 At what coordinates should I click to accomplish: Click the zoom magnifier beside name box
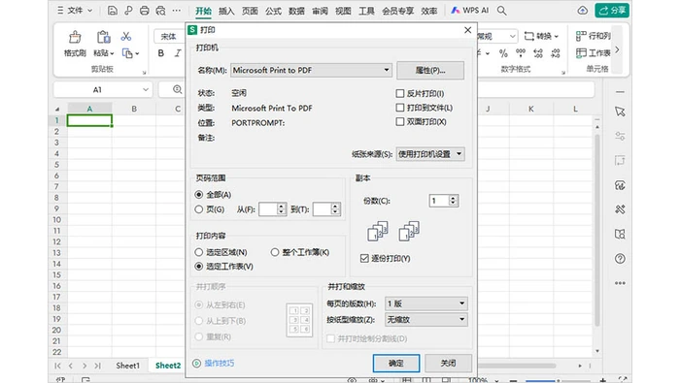tap(178, 89)
